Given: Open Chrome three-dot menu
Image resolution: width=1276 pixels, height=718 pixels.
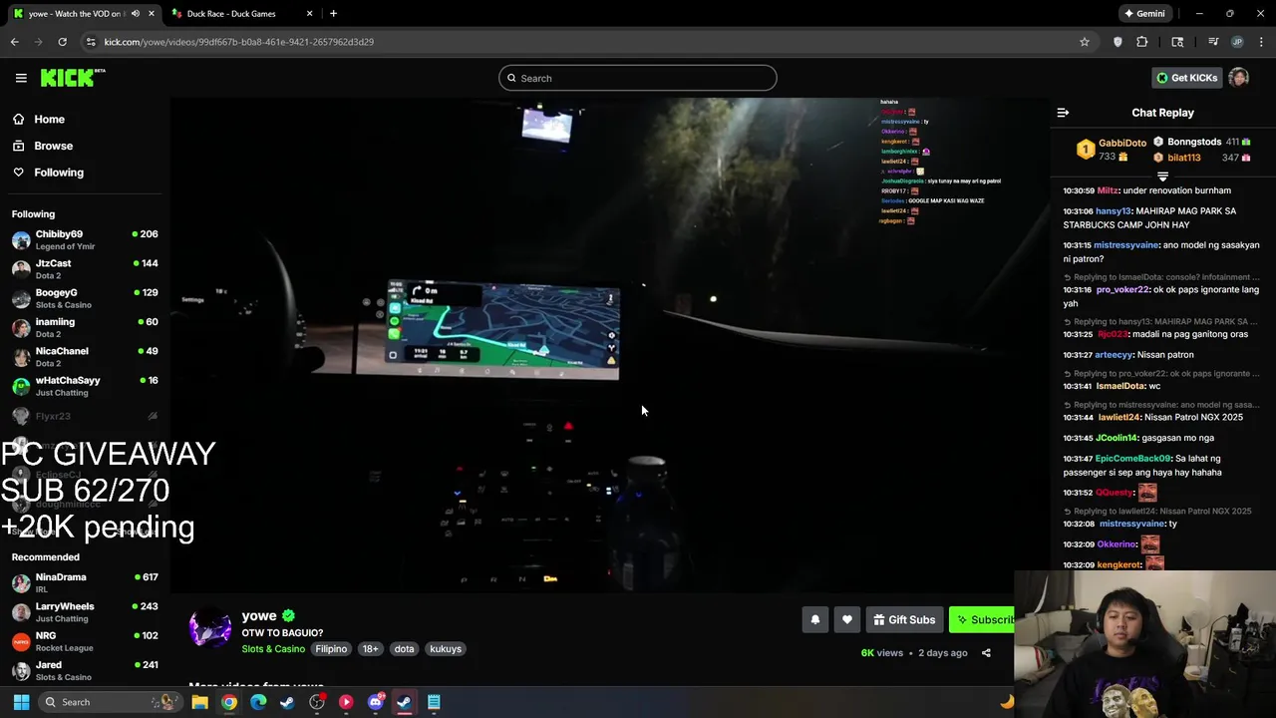Looking at the screenshot, I should pyautogui.click(x=1262, y=42).
